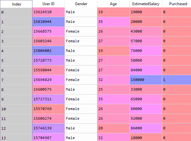Screen dimensions: 191x141
Task: Select the Purchased cell with value 1
Action: [176, 80]
